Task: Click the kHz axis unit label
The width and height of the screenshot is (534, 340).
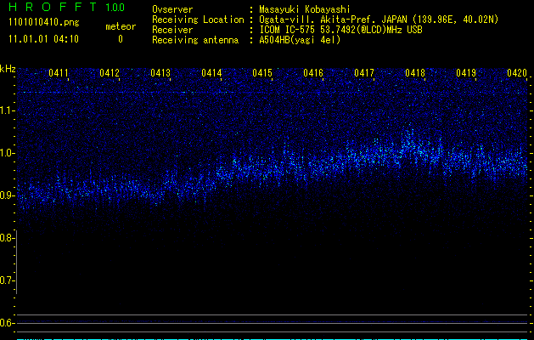Action: click(8, 68)
